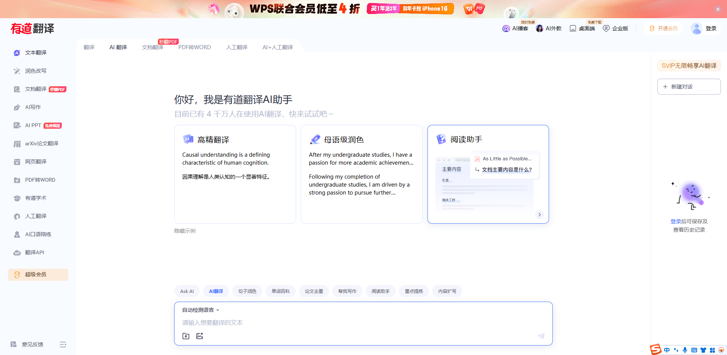The image size is (727, 355).
Task: Open AI播客 via the headphone icon
Action: pyautogui.click(x=506, y=28)
